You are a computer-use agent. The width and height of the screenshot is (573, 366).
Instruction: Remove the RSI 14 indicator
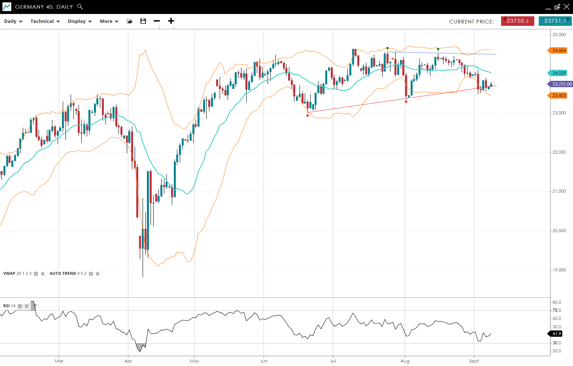[27, 306]
